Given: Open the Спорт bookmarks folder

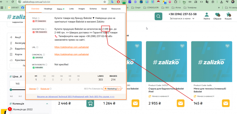Looking at the screenshot, I should [x=136, y=8].
